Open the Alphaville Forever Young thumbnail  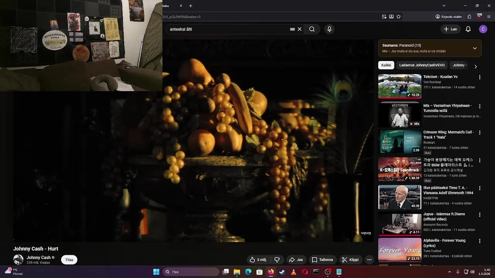[400, 250]
